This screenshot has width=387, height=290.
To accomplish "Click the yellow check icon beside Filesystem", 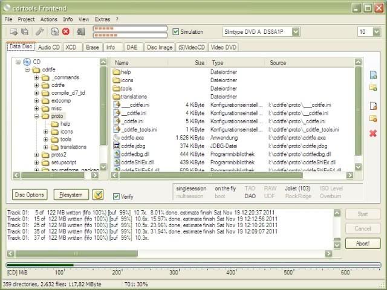I will coord(98,195).
